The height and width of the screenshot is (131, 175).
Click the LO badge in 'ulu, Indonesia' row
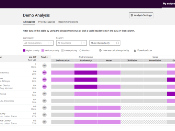44,101
